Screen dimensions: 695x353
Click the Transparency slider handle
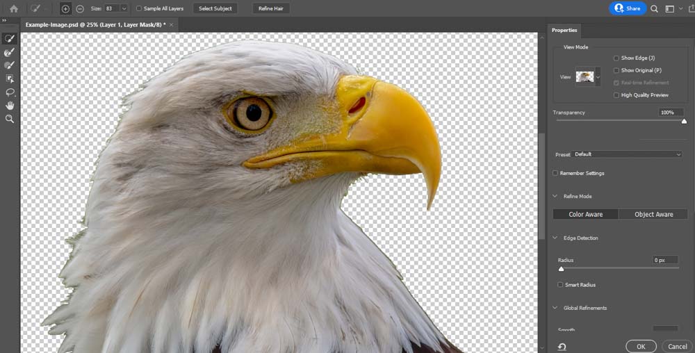684,122
